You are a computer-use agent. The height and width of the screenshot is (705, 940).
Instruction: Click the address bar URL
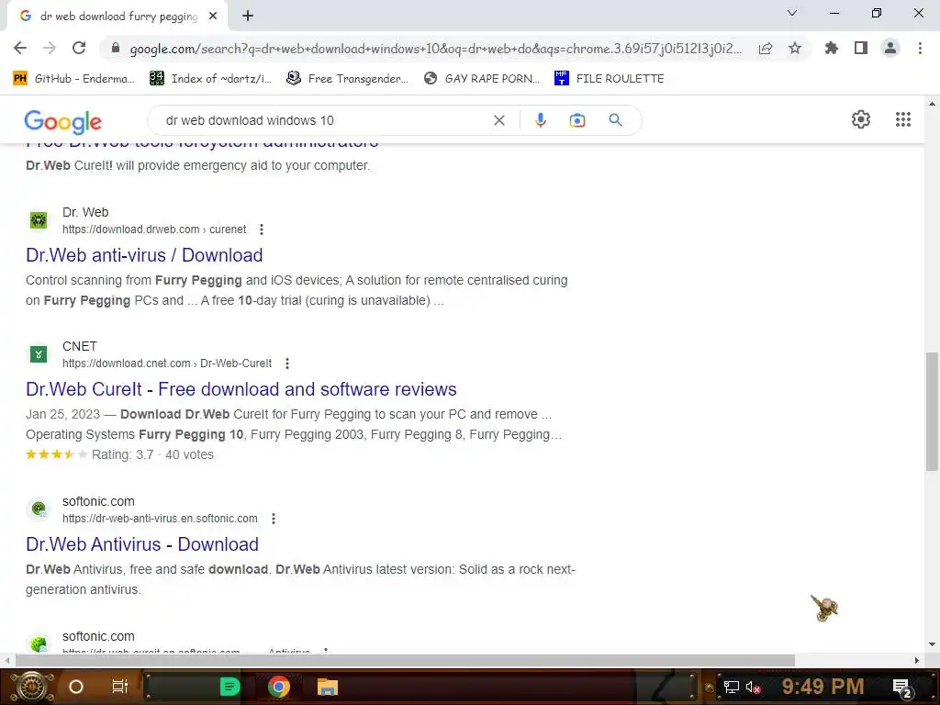435,49
